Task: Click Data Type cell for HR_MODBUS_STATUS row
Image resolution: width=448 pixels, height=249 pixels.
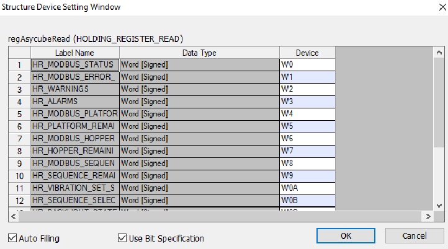Action: click(199, 64)
